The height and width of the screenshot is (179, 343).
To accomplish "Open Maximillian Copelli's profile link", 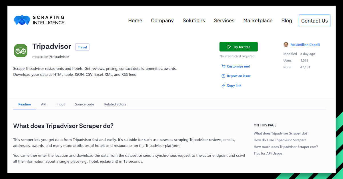I will click(x=305, y=45).
